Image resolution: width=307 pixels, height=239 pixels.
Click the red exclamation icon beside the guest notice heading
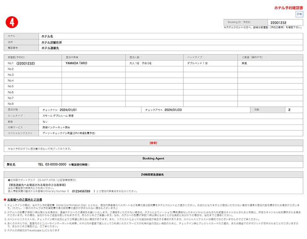coord(5,199)
